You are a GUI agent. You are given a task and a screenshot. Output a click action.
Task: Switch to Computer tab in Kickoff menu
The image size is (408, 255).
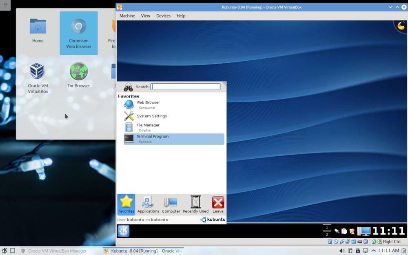[x=171, y=204]
